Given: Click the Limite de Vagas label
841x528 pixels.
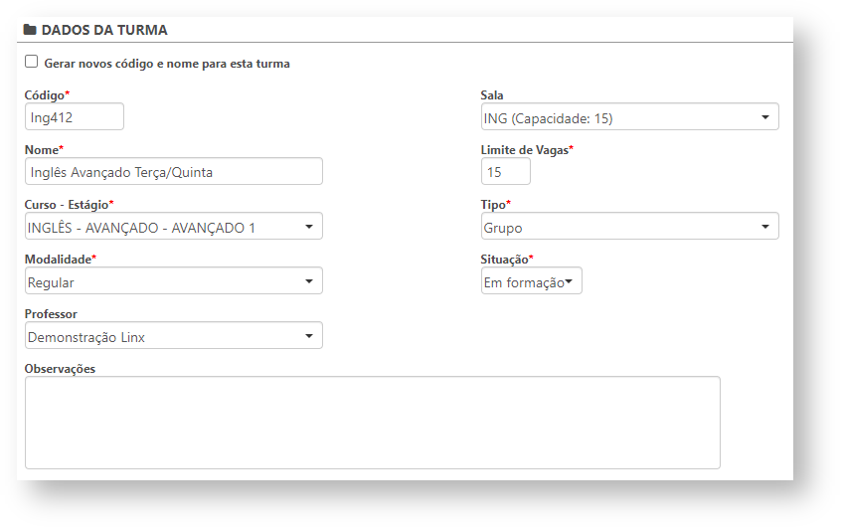Looking at the screenshot, I should pyautogui.click(x=526, y=150).
